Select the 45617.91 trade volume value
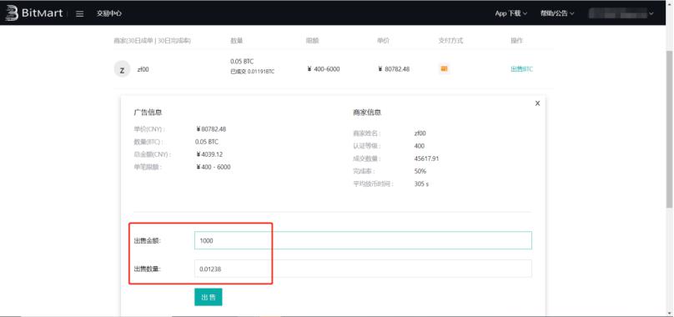Image resolution: width=674 pixels, height=317 pixels. [426, 158]
